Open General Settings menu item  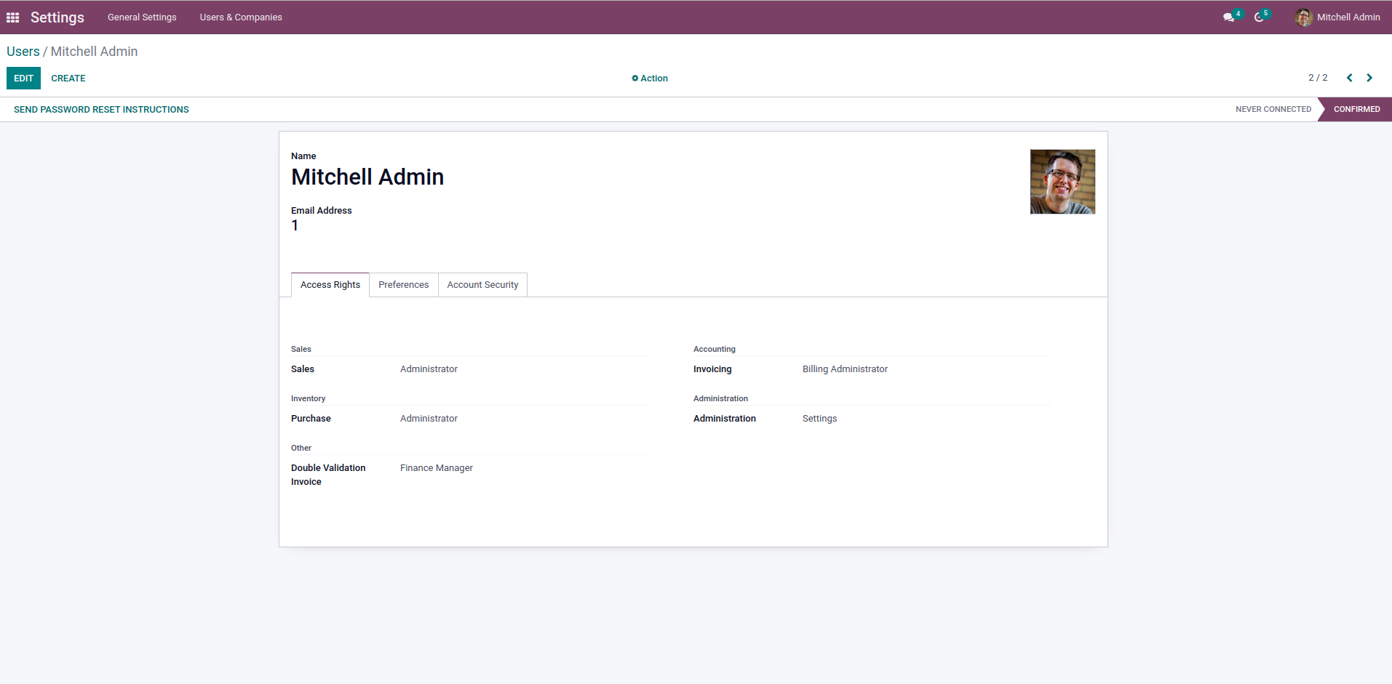coord(142,17)
